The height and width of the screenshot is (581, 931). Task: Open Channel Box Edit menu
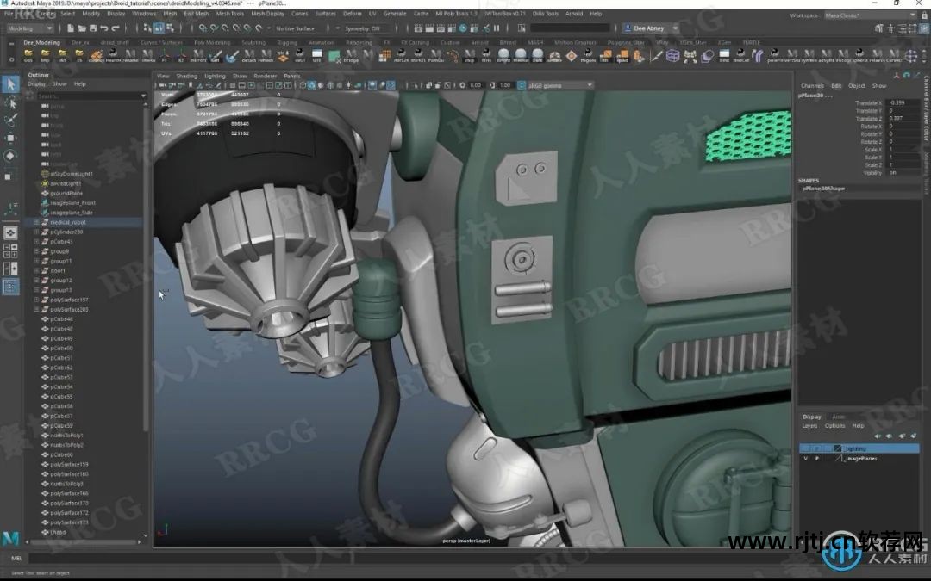point(836,86)
